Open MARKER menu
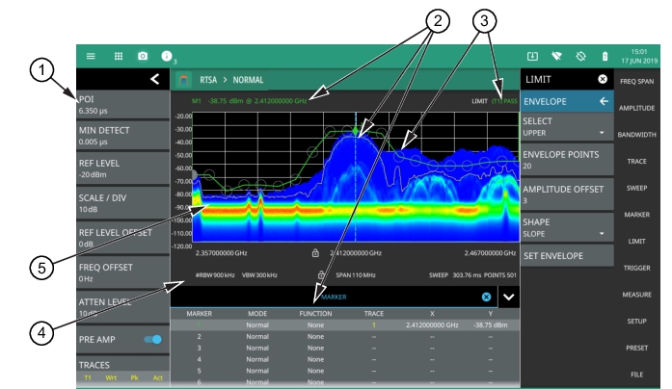 (x=636, y=215)
